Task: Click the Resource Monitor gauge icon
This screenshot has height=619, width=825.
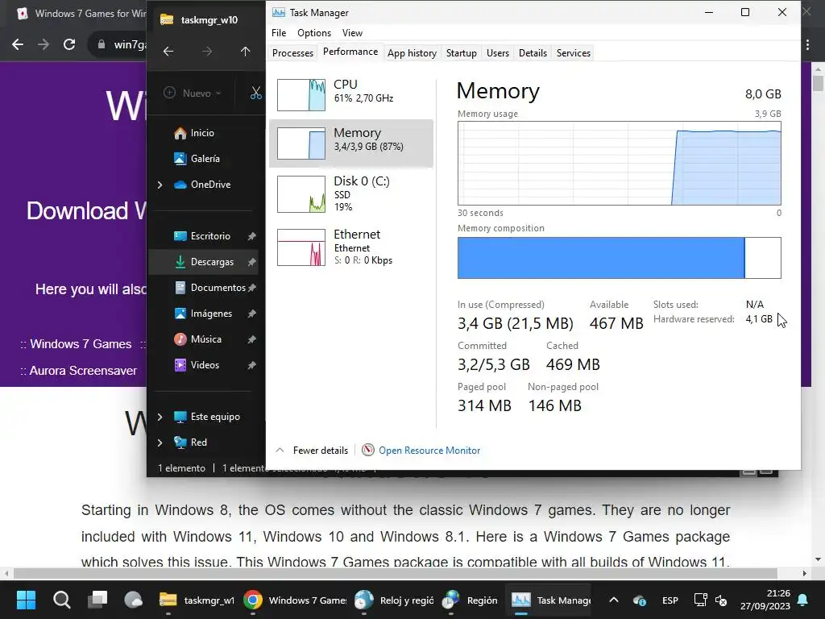Action: point(368,450)
